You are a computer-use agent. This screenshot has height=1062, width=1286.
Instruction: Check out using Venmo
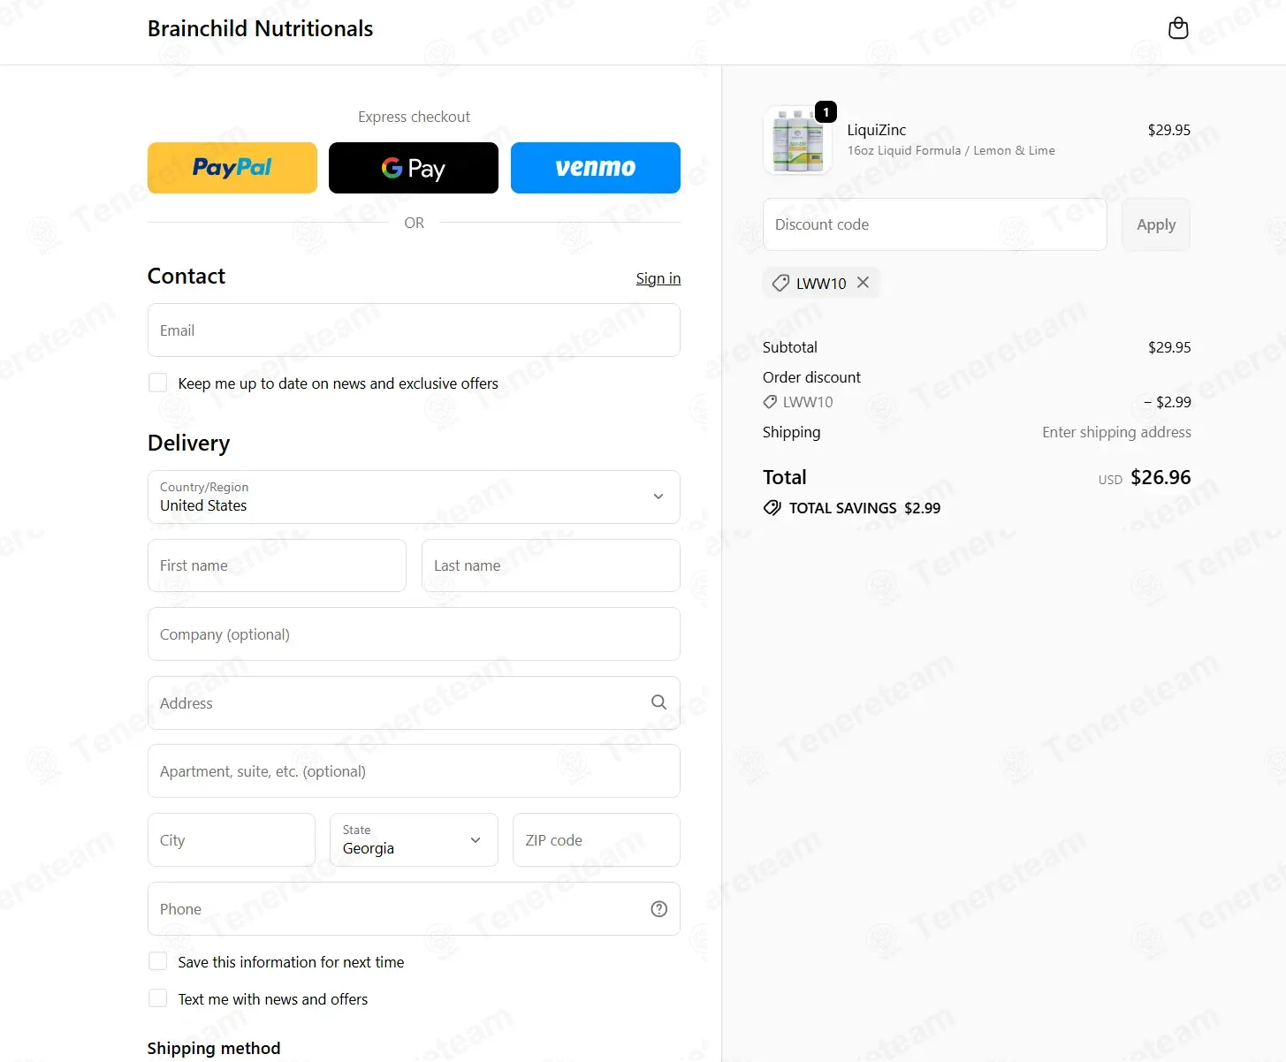pyautogui.click(x=596, y=168)
